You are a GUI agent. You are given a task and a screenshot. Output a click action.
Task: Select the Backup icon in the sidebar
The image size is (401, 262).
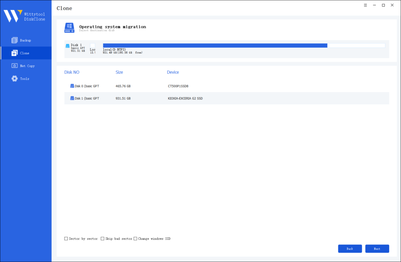[x=14, y=40]
